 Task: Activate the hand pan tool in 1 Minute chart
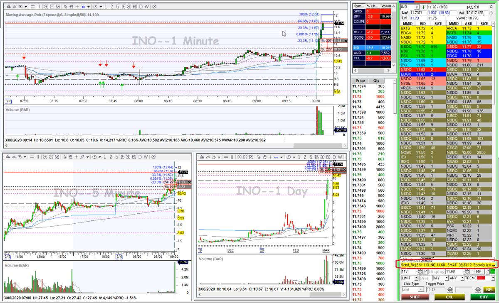(x=71, y=7)
